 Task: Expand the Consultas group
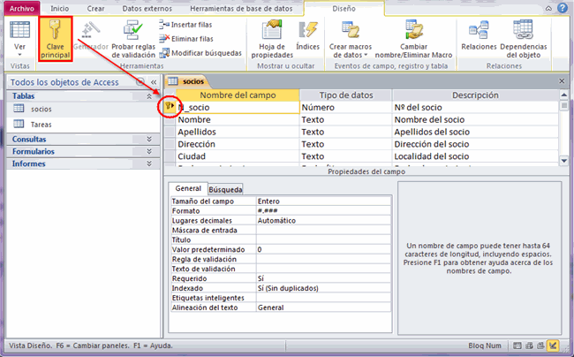point(151,139)
